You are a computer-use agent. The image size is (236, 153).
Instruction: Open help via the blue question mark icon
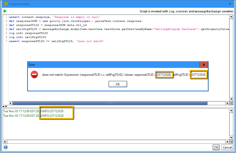click(6, 147)
